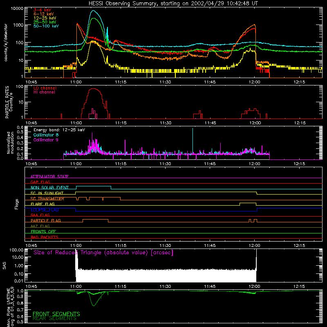Select 11:45 time label under particle rates panel
The image size is (327, 327).
(x=210, y=123)
